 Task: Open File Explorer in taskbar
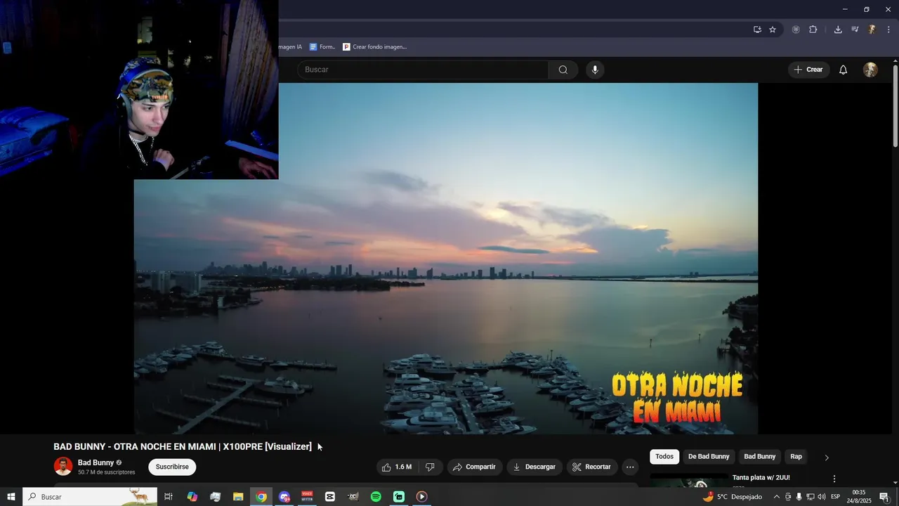[238, 497]
